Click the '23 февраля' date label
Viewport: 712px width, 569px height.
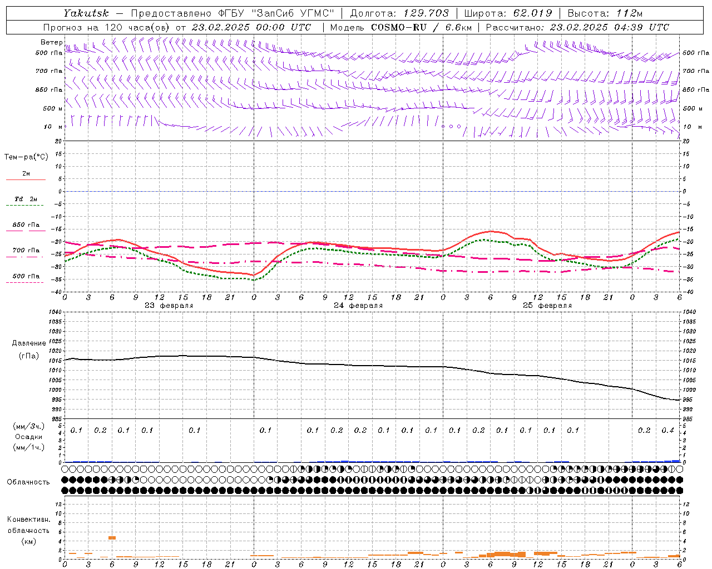[169, 306]
